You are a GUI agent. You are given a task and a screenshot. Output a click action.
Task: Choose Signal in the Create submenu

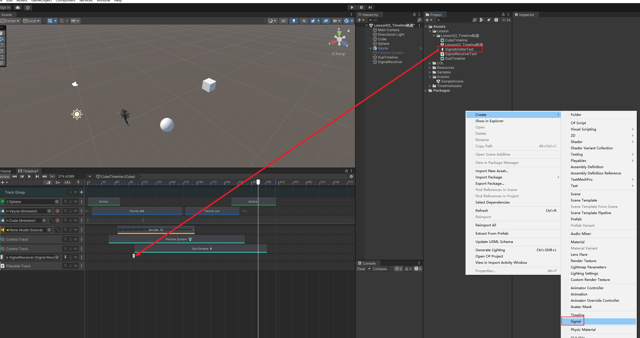tap(576, 321)
